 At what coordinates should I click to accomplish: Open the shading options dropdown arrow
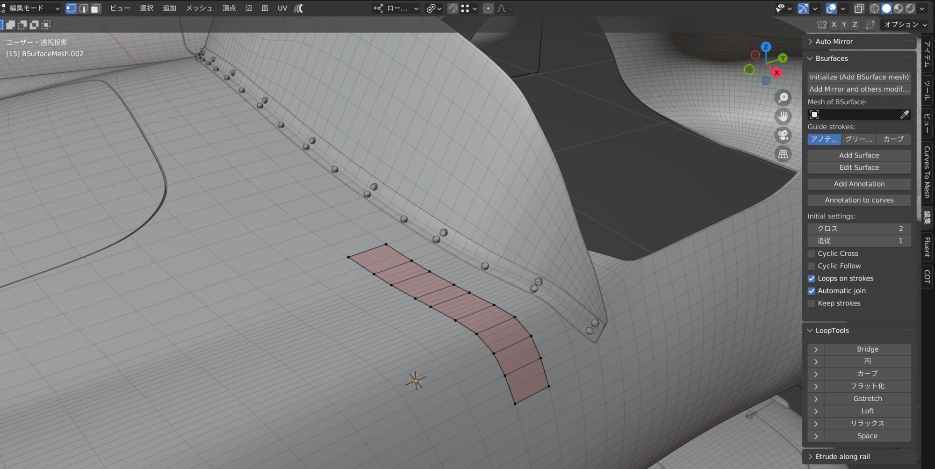point(922,8)
